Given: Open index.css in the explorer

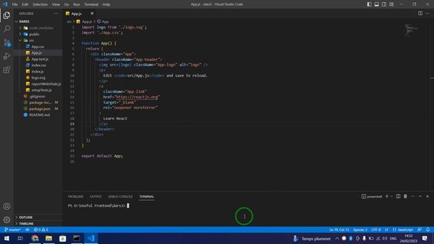Looking at the screenshot, I should (x=38, y=65).
